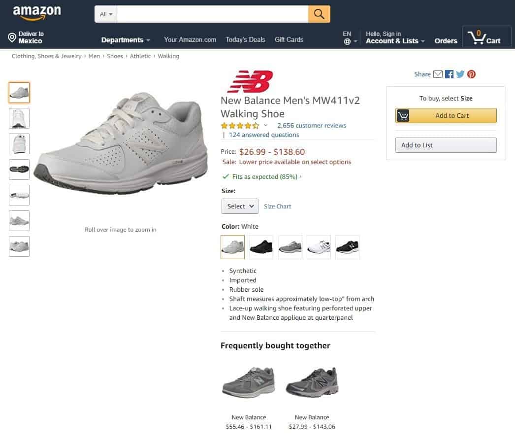This screenshot has width=515, height=441.
Task: Share the product on Pinterest
Action: coord(471,74)
